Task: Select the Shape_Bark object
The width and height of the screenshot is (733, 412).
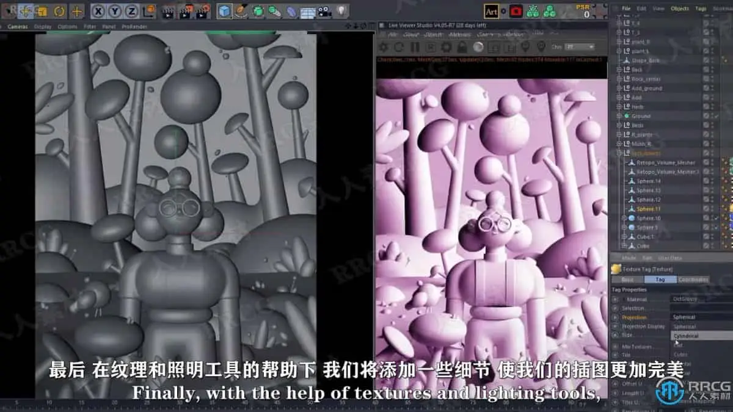Action: (646, 60)
